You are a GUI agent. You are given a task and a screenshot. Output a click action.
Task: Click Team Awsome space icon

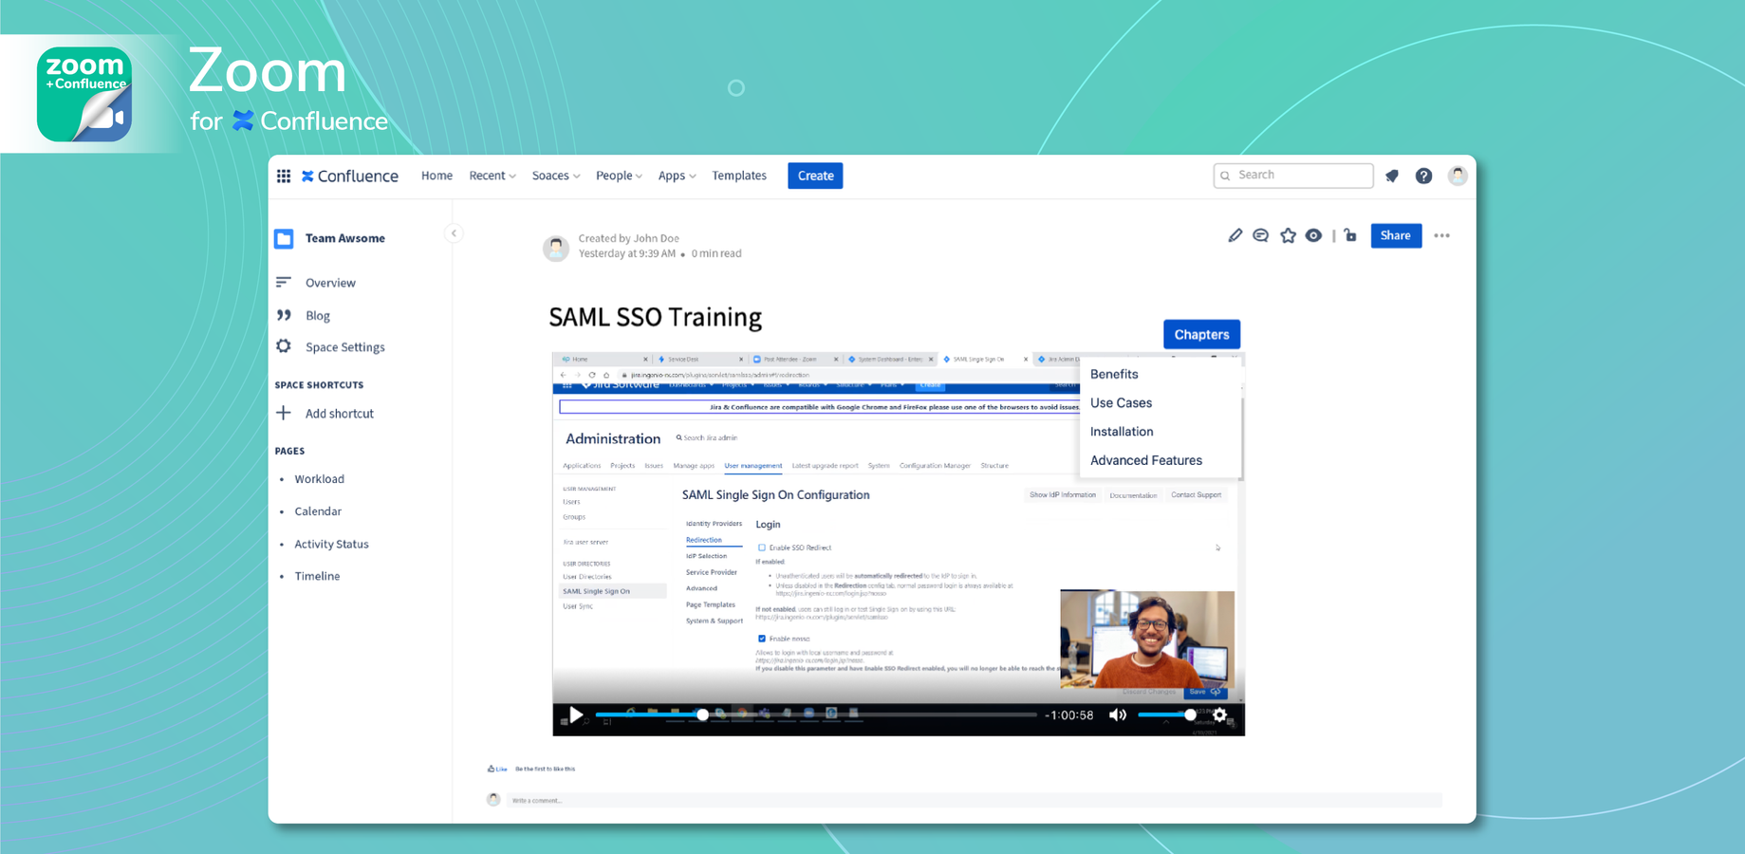284,238
